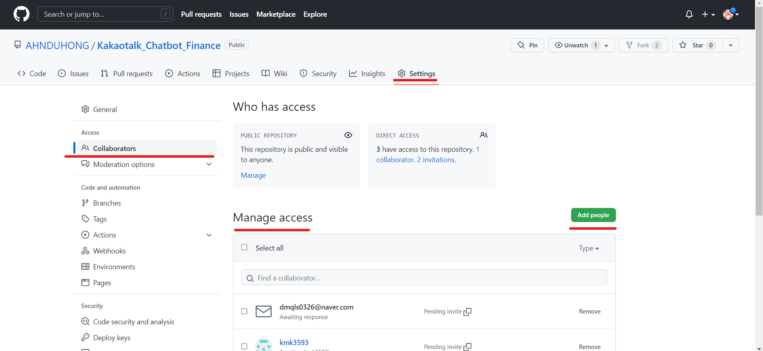
Task: Open the Code tab
Action: pos(32,73)
